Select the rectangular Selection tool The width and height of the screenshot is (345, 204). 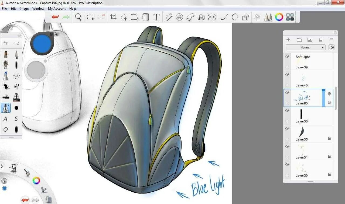click(91, 17)
